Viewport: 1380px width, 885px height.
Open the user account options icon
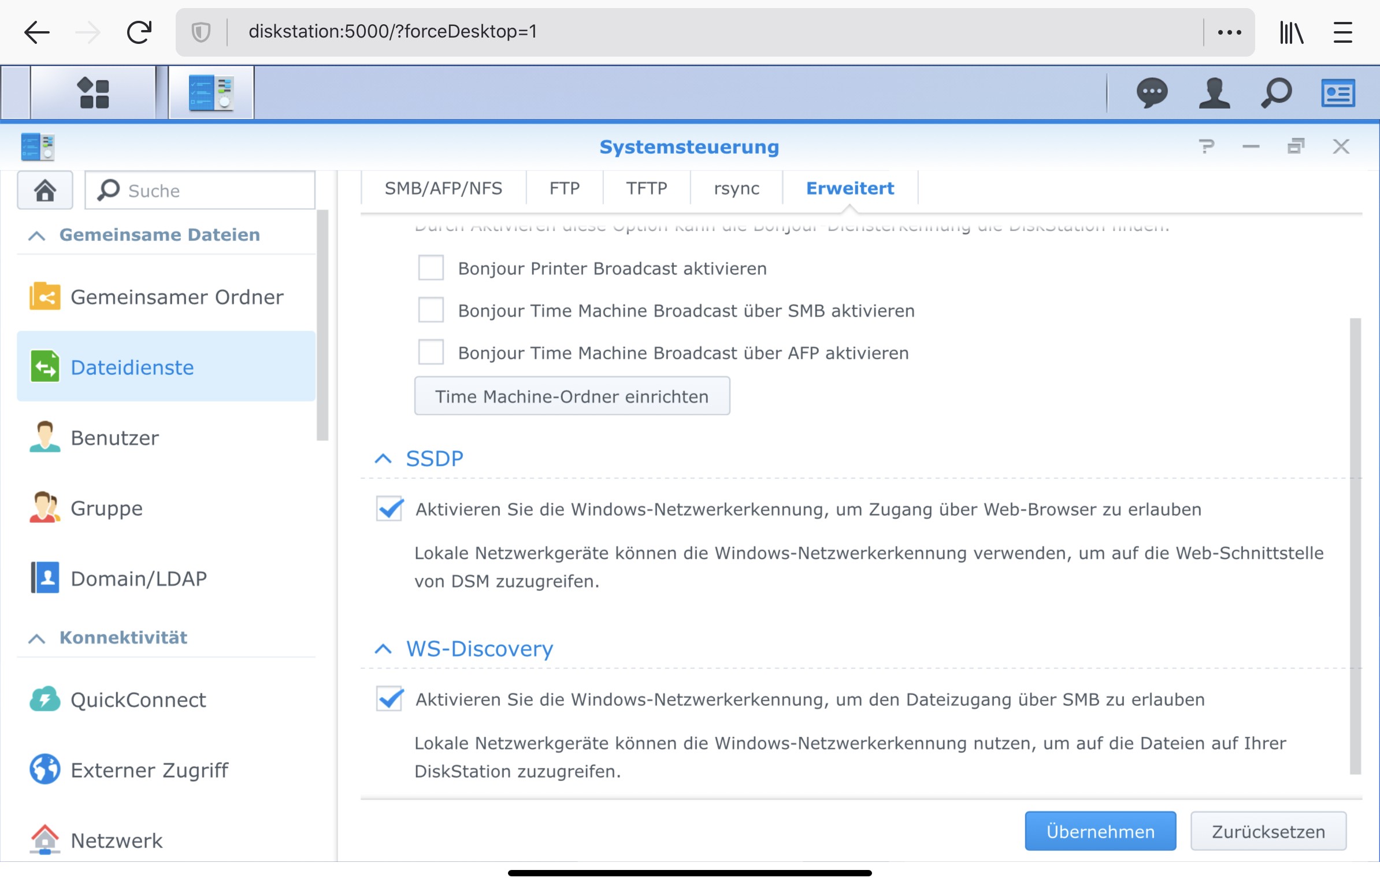1214,92
